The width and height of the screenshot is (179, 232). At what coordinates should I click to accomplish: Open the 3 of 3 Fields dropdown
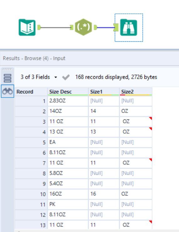point(39,77)
